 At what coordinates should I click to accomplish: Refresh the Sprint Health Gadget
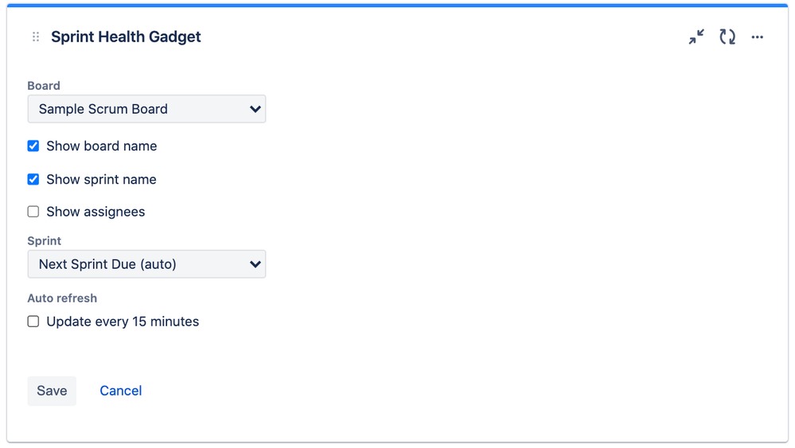point(727,37)
